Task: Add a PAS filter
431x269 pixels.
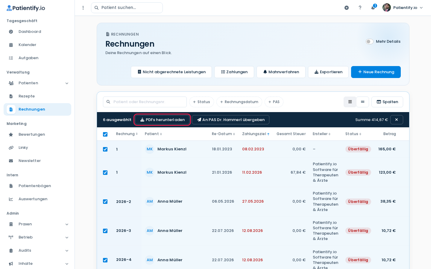Action: (x=274, y=102)
